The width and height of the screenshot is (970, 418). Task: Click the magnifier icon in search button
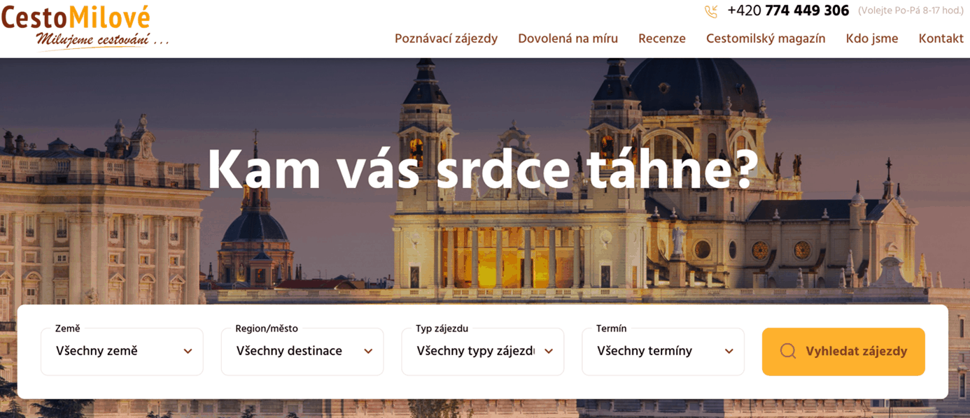788,351
